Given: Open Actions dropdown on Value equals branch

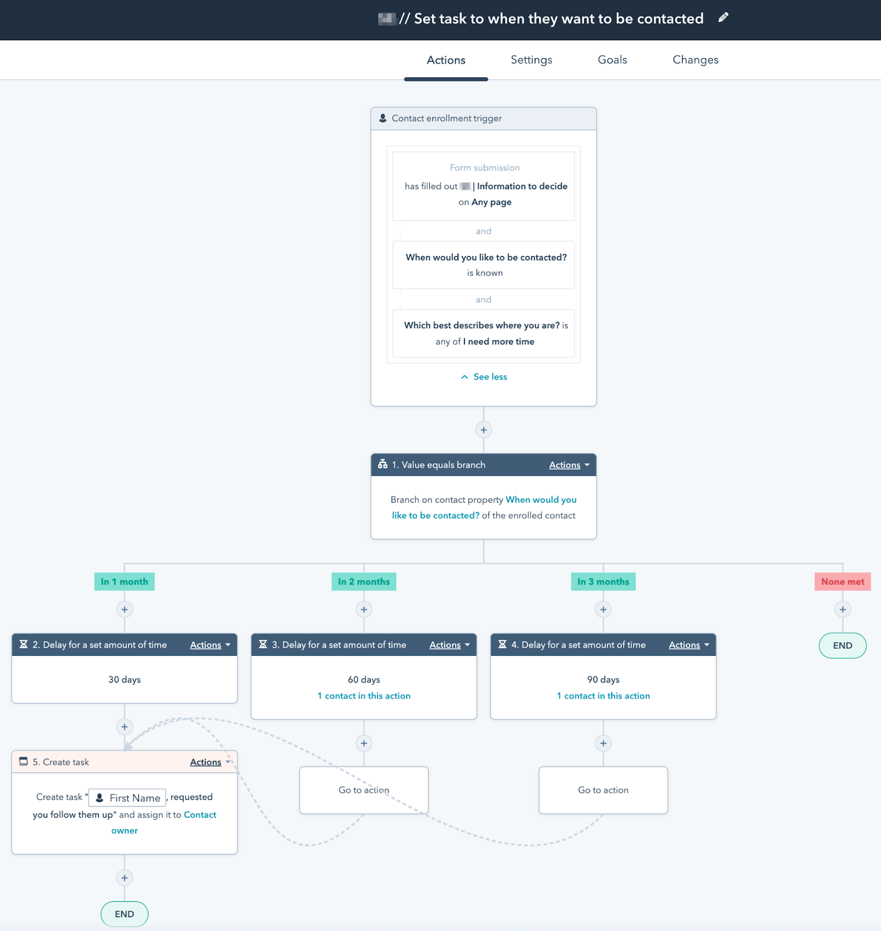Looking at the screenshot, I should point(569,465).
